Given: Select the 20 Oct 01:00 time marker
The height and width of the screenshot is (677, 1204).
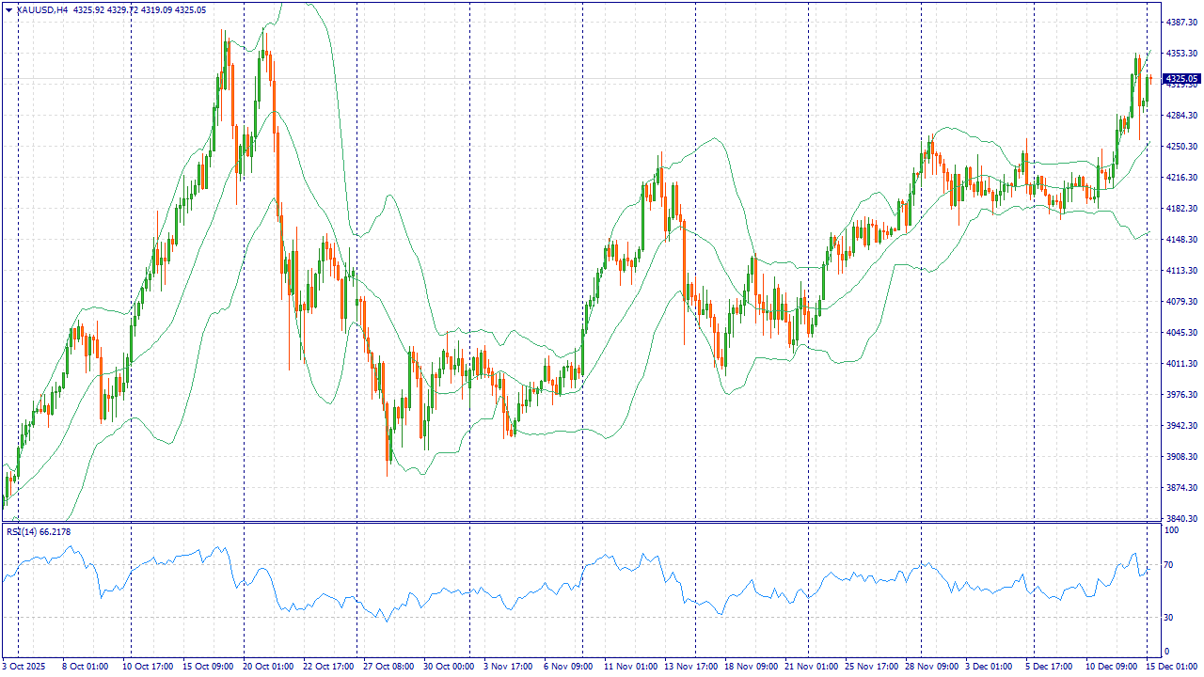Looking at the screenshot, I should click(x=269, y=667).
